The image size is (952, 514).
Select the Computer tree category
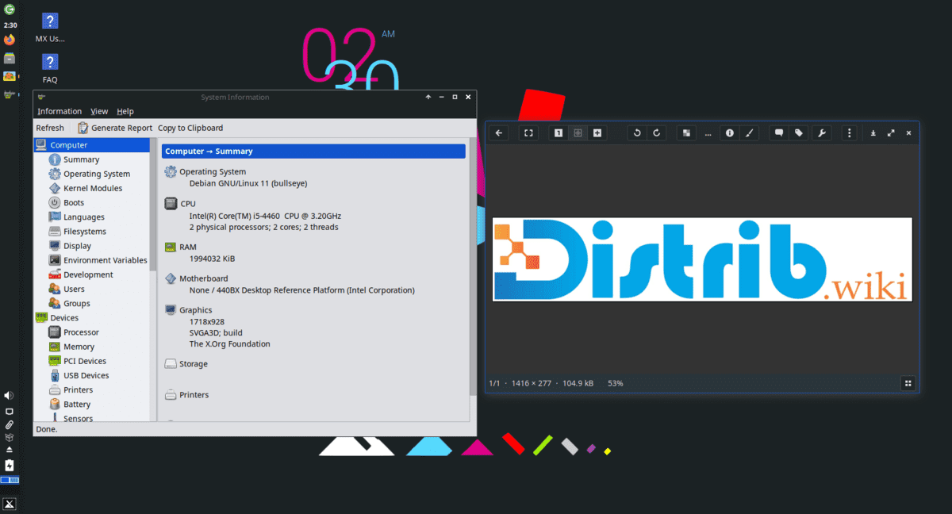click(x=92, y=145)
